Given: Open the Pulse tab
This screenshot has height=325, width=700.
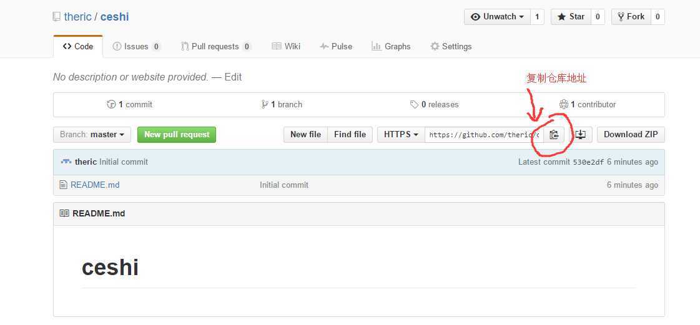Looking at the screenshot, I should [336, 46].
